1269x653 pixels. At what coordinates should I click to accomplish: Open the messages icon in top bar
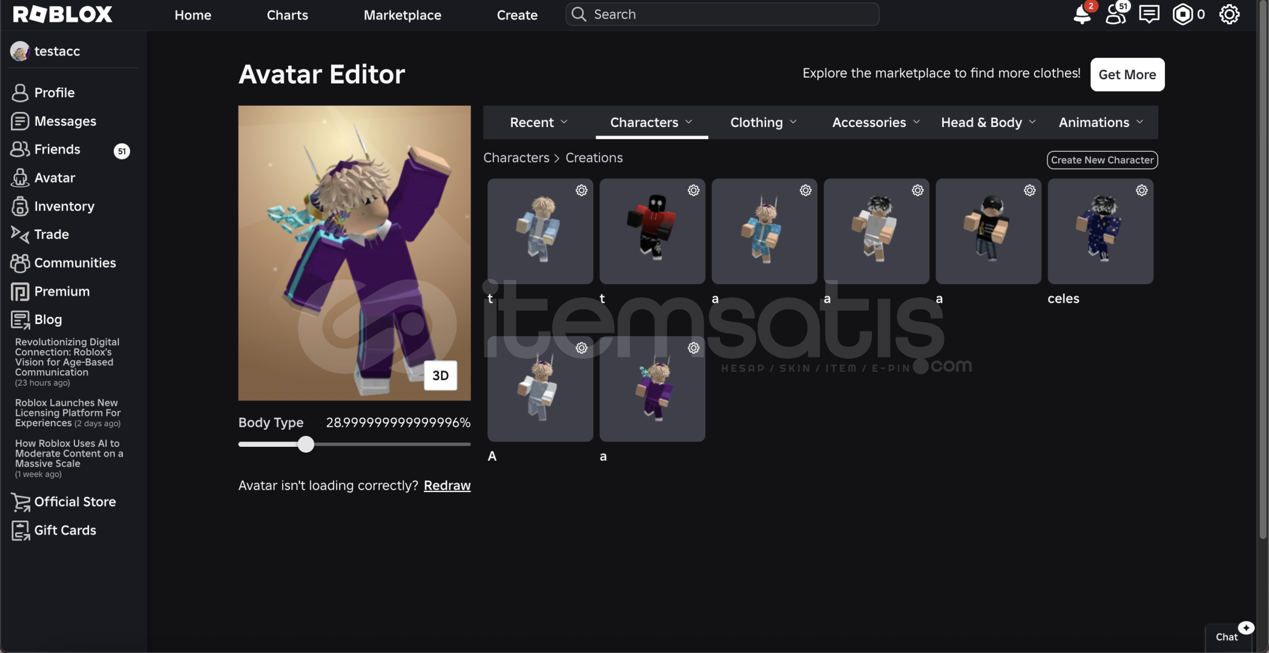(x=1149, y=14)
